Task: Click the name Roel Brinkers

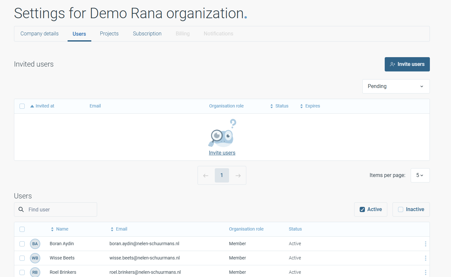Action: (63, 272)
